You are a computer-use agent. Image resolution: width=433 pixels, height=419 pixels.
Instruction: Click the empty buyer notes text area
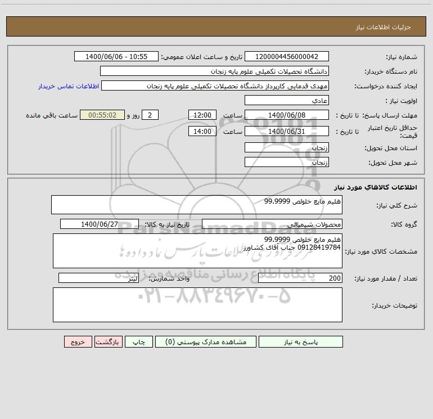[x=197, y=305]
